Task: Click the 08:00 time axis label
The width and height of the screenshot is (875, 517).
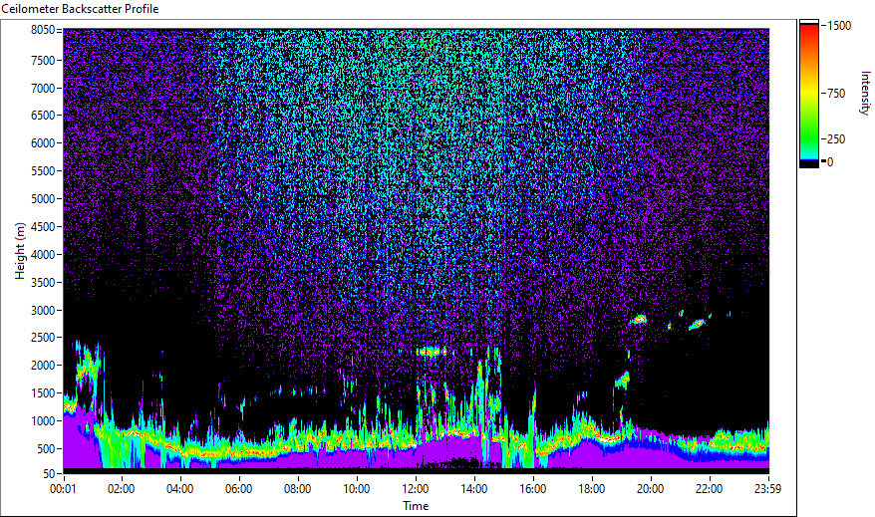Action: 297,489
